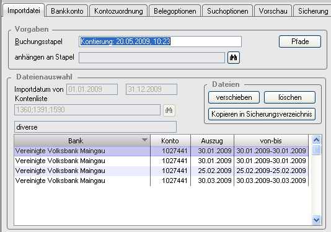Select the Suchoptionen tab
This screenshot has width=331, height=232.
pos(227,11)
